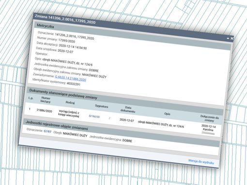The image size is (247, 185).
Task: Click the Rodzaj column header
Action: click(x=70, y=103)
